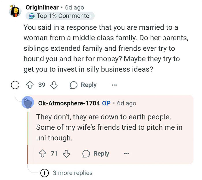This screenshot has height=180, width=202.
Task: Click the 39 vote count
Action: (42, 85)
